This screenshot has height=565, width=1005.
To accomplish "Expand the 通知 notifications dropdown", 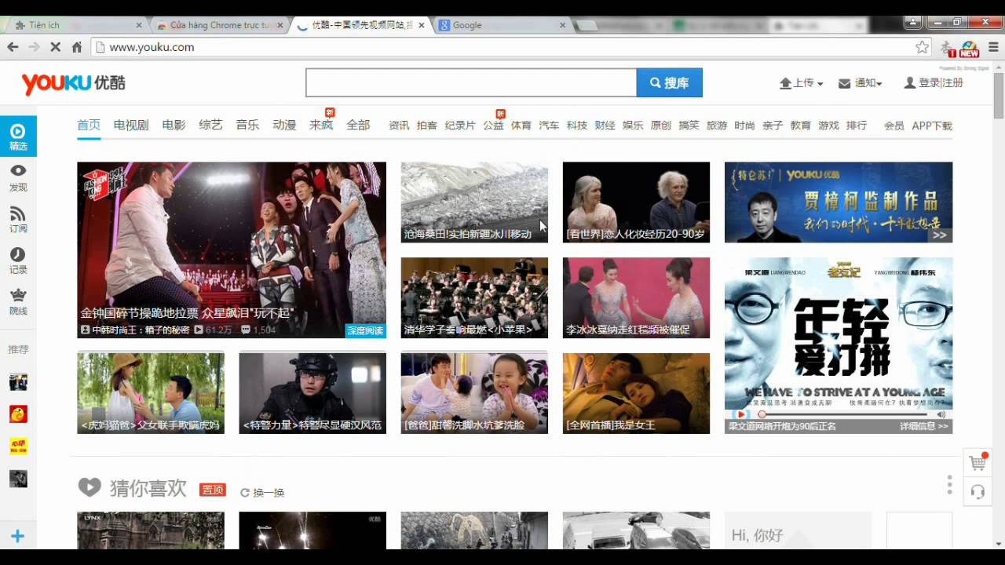I will tap(861, 83).
